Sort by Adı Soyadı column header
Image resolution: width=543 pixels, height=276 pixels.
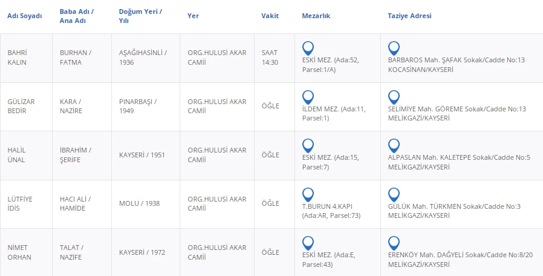[24, 16]
